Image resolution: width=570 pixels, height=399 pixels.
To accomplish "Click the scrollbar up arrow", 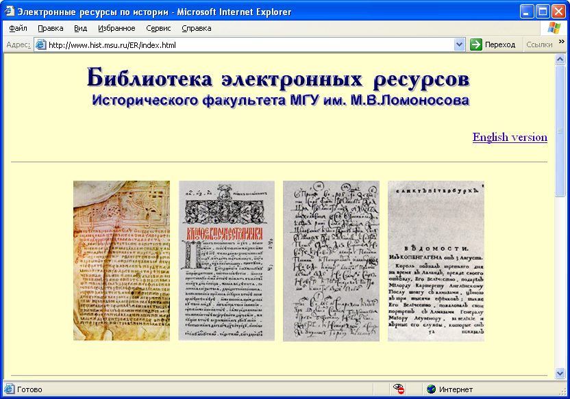I will coord(560,59).
